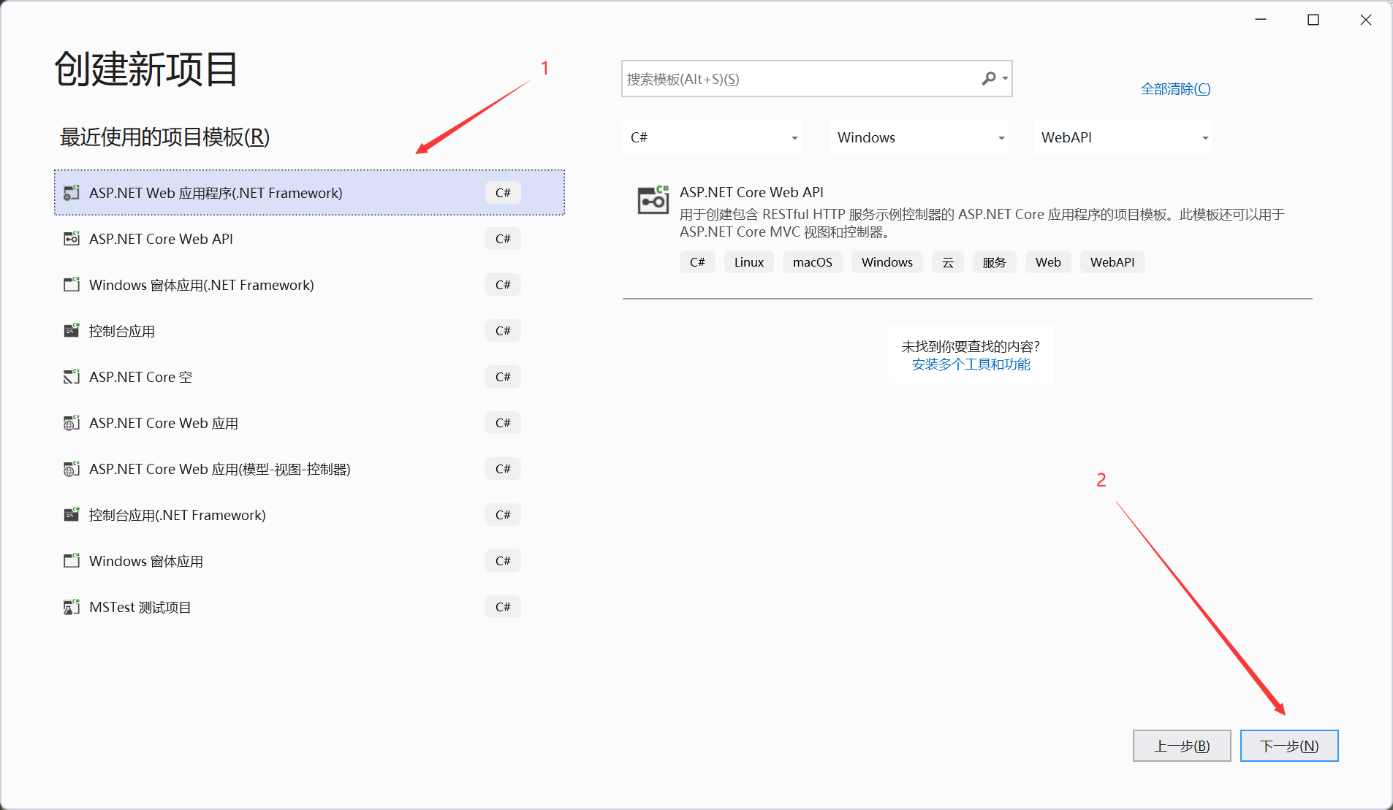Minimize the 创建新项目 window

[x=1261, y=20]
